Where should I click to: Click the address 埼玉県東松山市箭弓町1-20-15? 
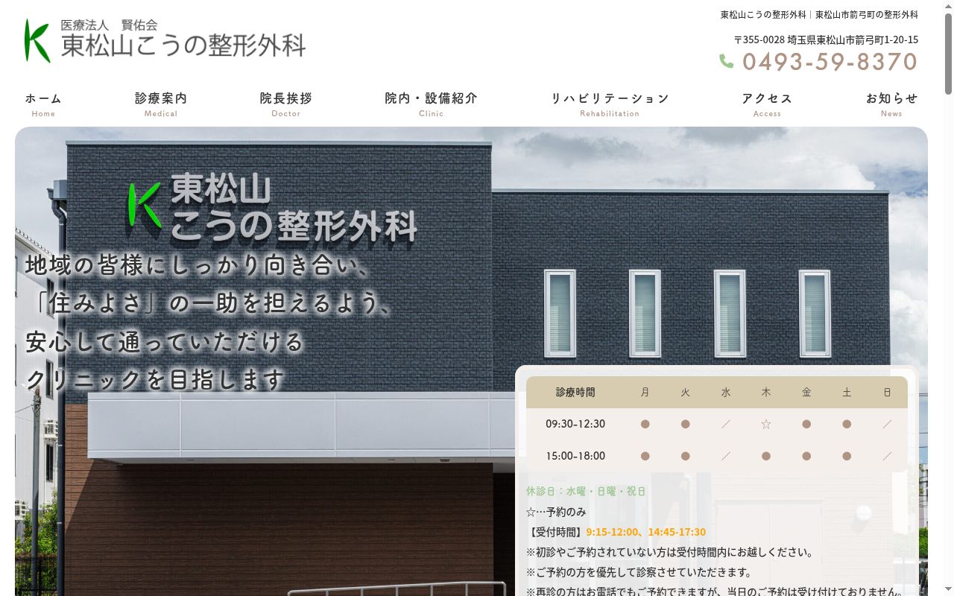[x=853, y=39]
